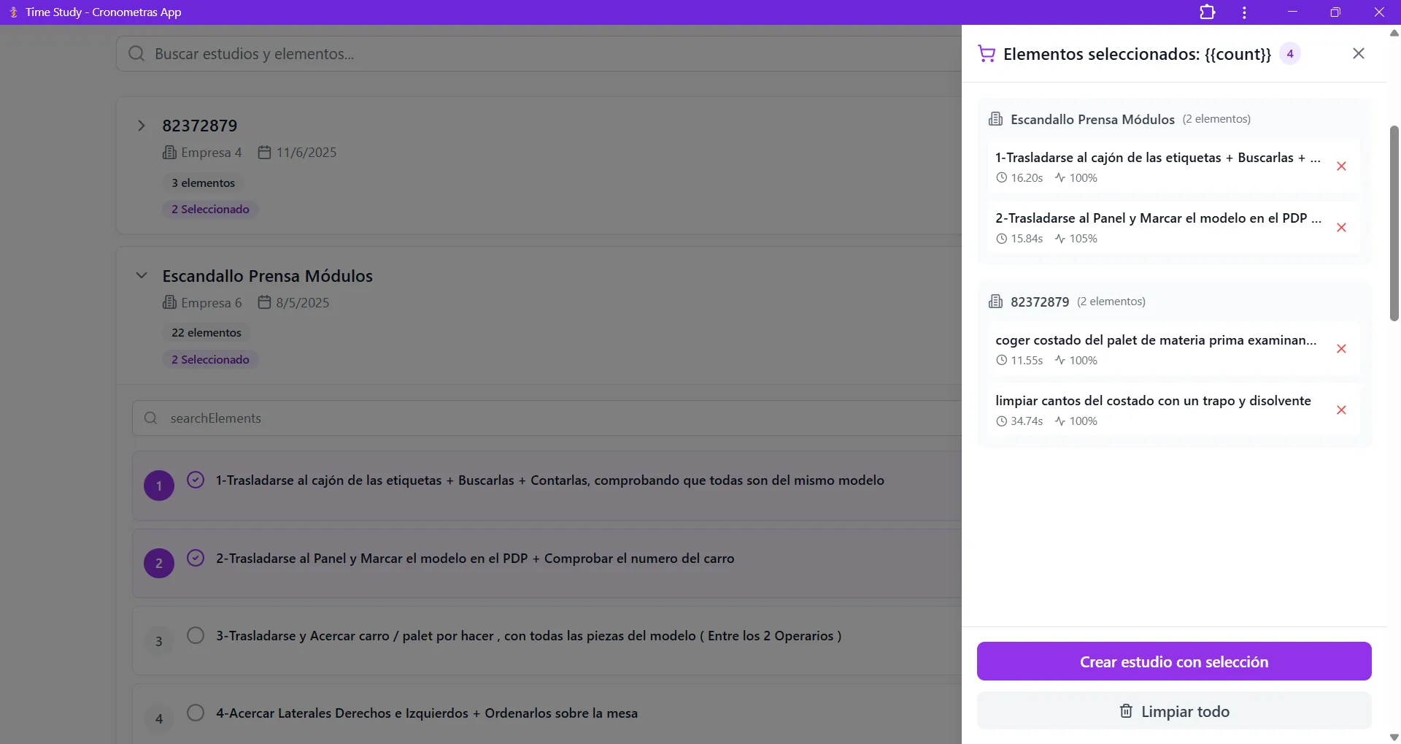Expand the 82372879 study
1401x744 pixels.
(x=142, y=126)
